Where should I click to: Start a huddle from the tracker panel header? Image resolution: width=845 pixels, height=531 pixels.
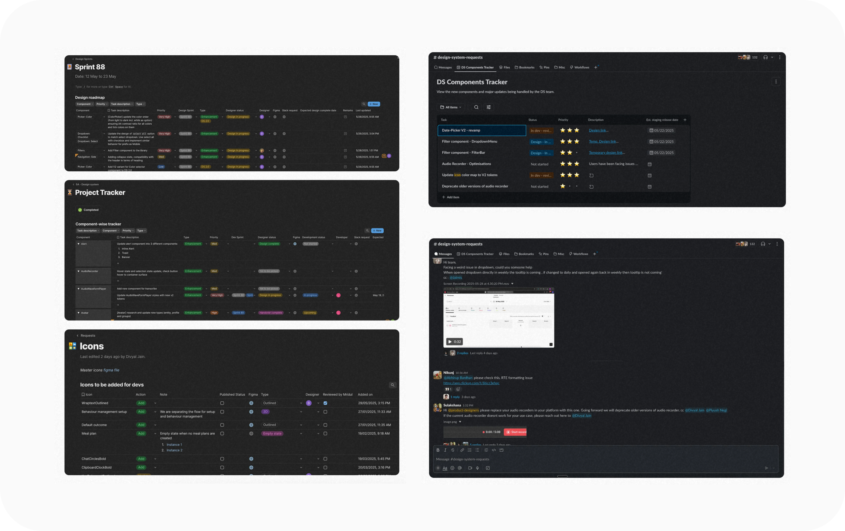pyautogui.click(x=765, y=57)
